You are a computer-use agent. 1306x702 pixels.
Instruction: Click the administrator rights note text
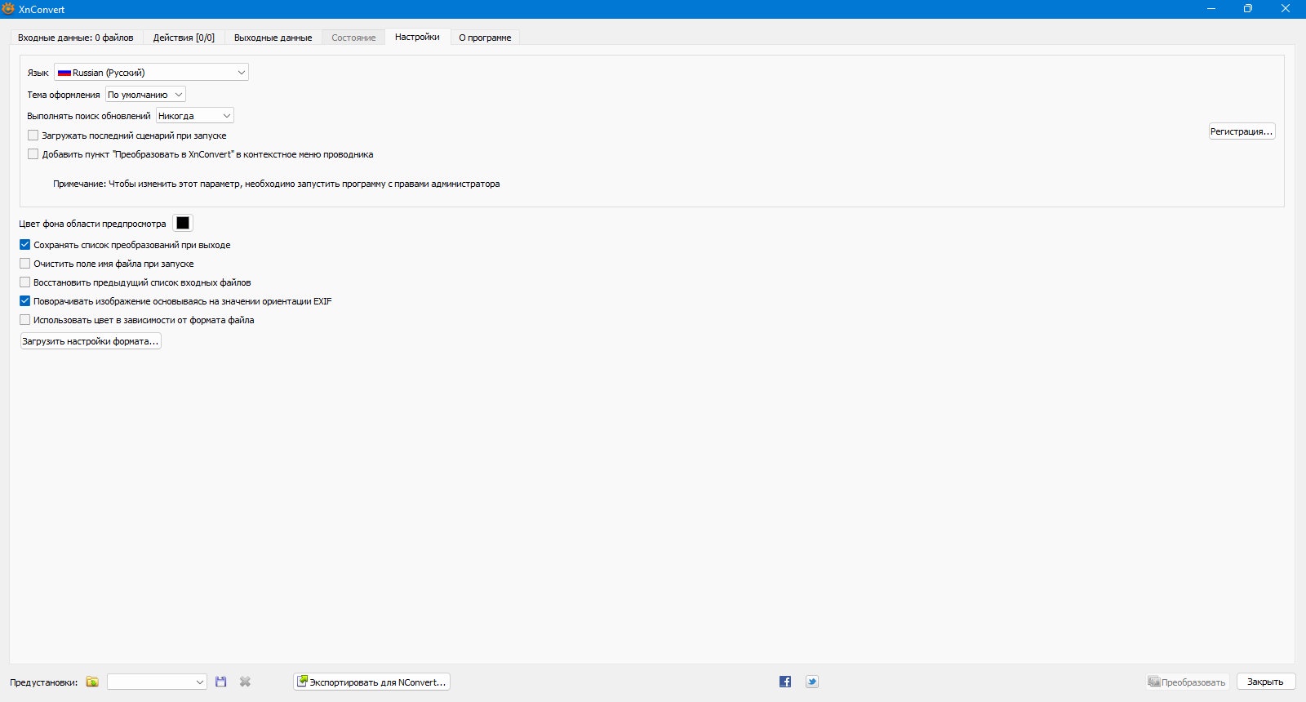tap(277, 184)
